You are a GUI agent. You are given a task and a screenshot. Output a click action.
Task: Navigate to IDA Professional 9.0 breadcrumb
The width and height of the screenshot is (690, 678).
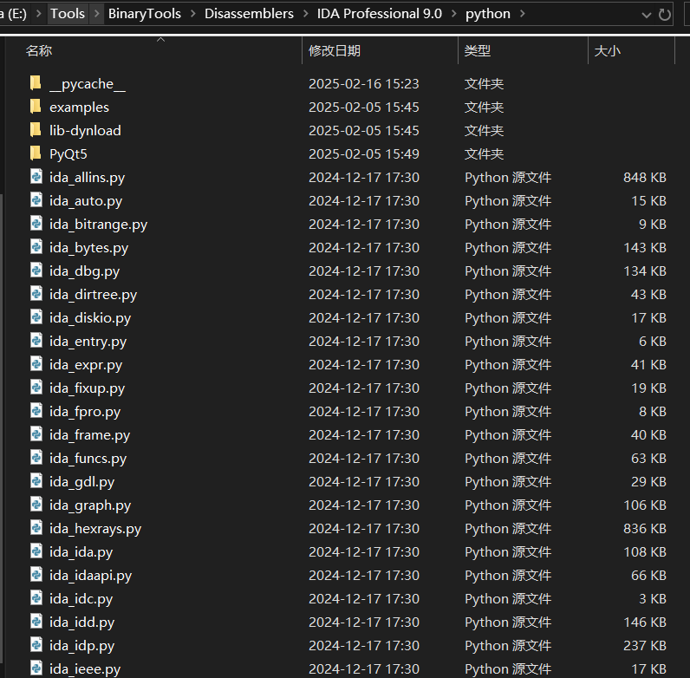(380, 14)
